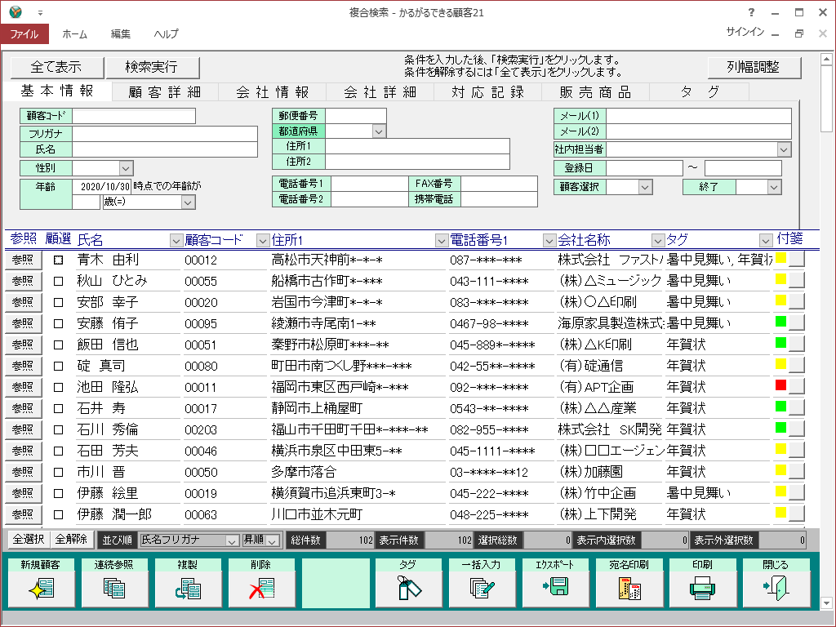The width and height of the screenshot is (836, 627).
Task: Click the 顧客コード input field
Action: pos(134,116)
